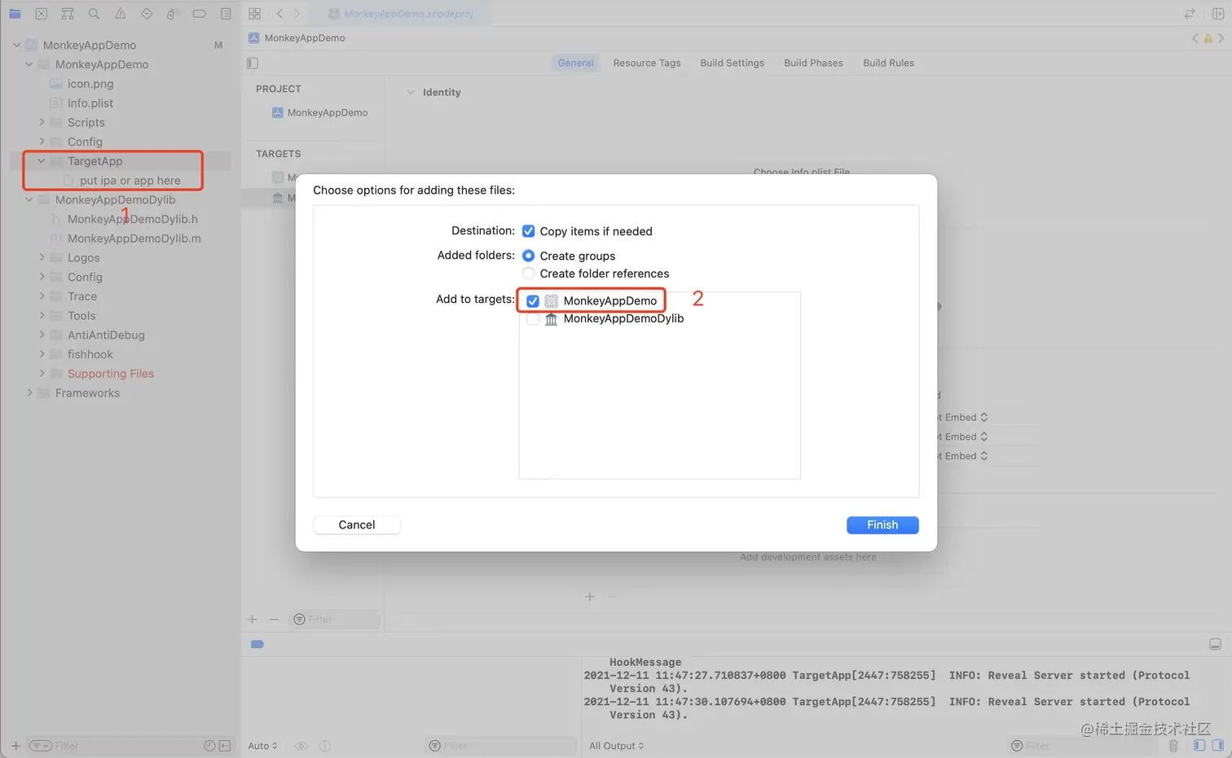Switch to the Build Settings tab

[x=731, y=63]
